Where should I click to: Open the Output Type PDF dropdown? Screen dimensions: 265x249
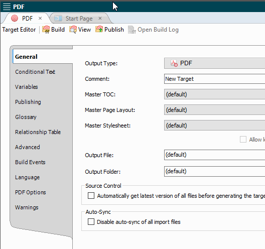point(214,63)
